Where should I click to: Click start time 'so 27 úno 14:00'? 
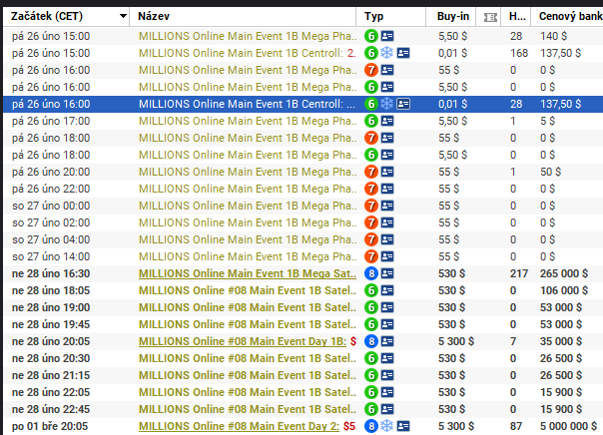(x=51, y=256)
